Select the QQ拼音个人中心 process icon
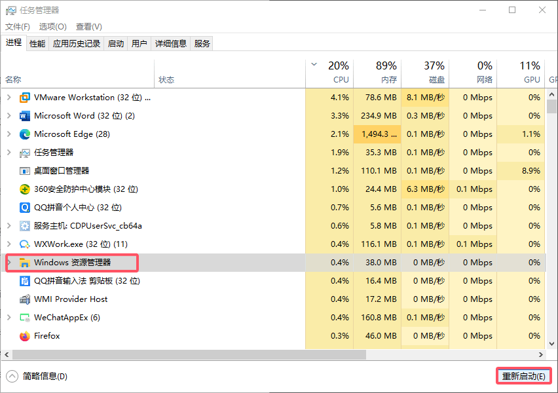The image size is (558, 393). click(25, 207)
